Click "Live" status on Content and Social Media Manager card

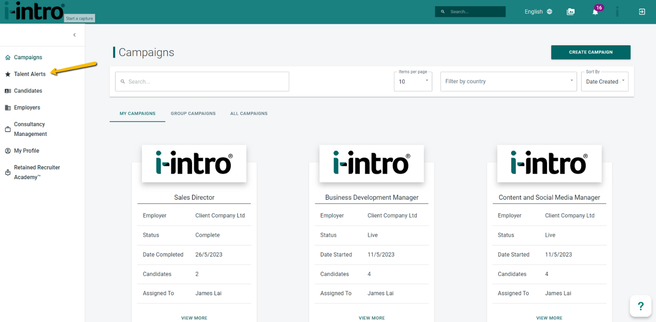(550, 235)
